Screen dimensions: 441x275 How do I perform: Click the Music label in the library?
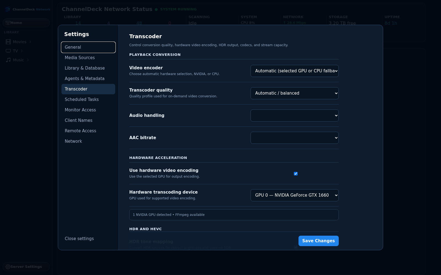18,60
